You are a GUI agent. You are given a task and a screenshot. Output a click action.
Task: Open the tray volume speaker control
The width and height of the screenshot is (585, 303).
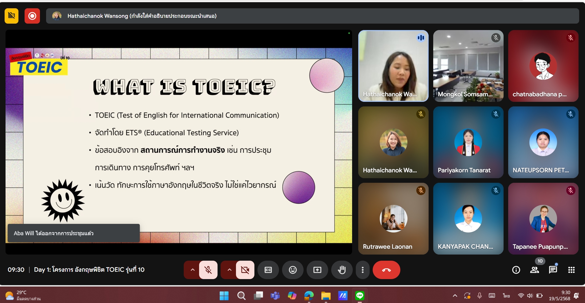(x=530, y=296)
